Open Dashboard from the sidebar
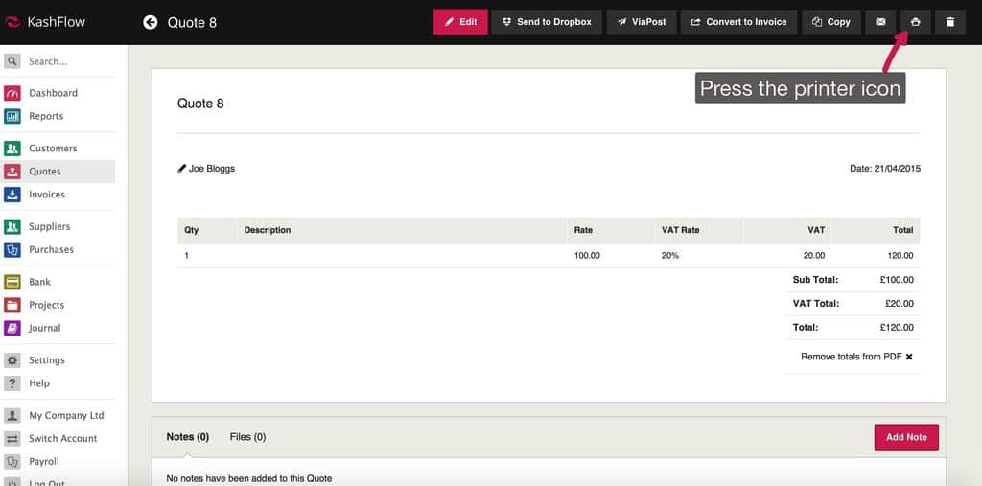 pyautogui.click(x=53, y=93)
